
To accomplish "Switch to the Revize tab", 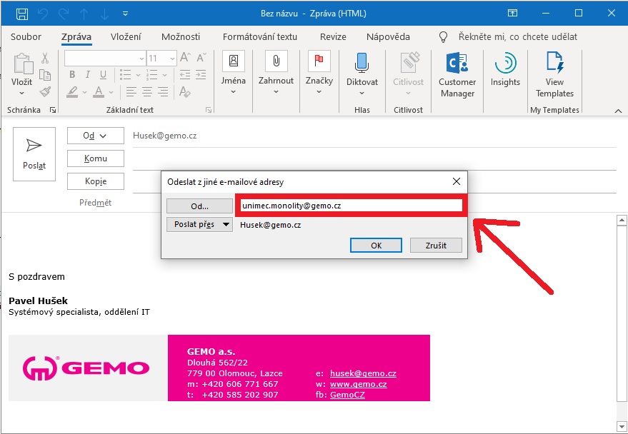I will (x=333, y=37).
